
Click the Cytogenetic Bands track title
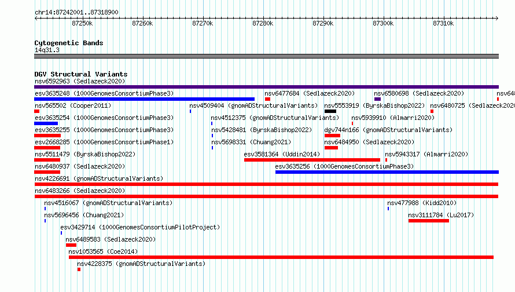pyautogui.click(x=69, y=43)
